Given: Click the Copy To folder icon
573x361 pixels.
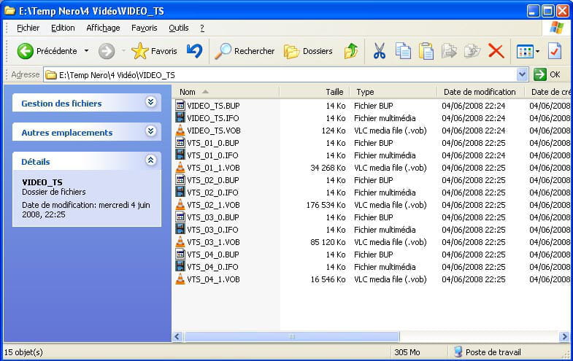Looking at the screenshot, I should pyautogui.click(x=472, y=51).
